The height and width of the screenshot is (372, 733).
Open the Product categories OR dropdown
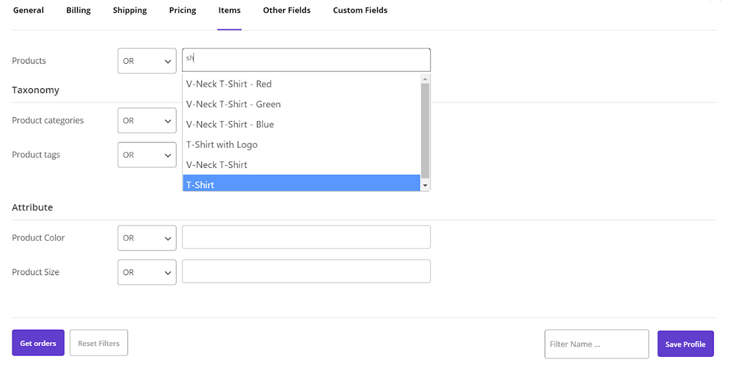tap(147, 121)
